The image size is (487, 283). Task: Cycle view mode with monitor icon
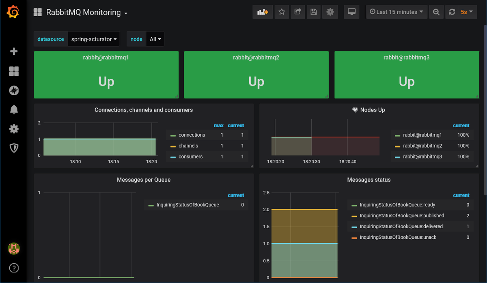pos(351,12)
